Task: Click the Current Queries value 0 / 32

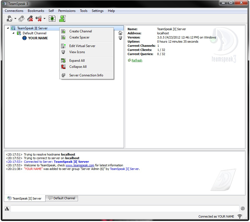Action: (x=161, y=54)
